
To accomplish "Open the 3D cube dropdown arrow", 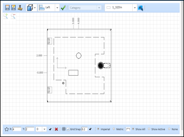I will click(35, 8).
